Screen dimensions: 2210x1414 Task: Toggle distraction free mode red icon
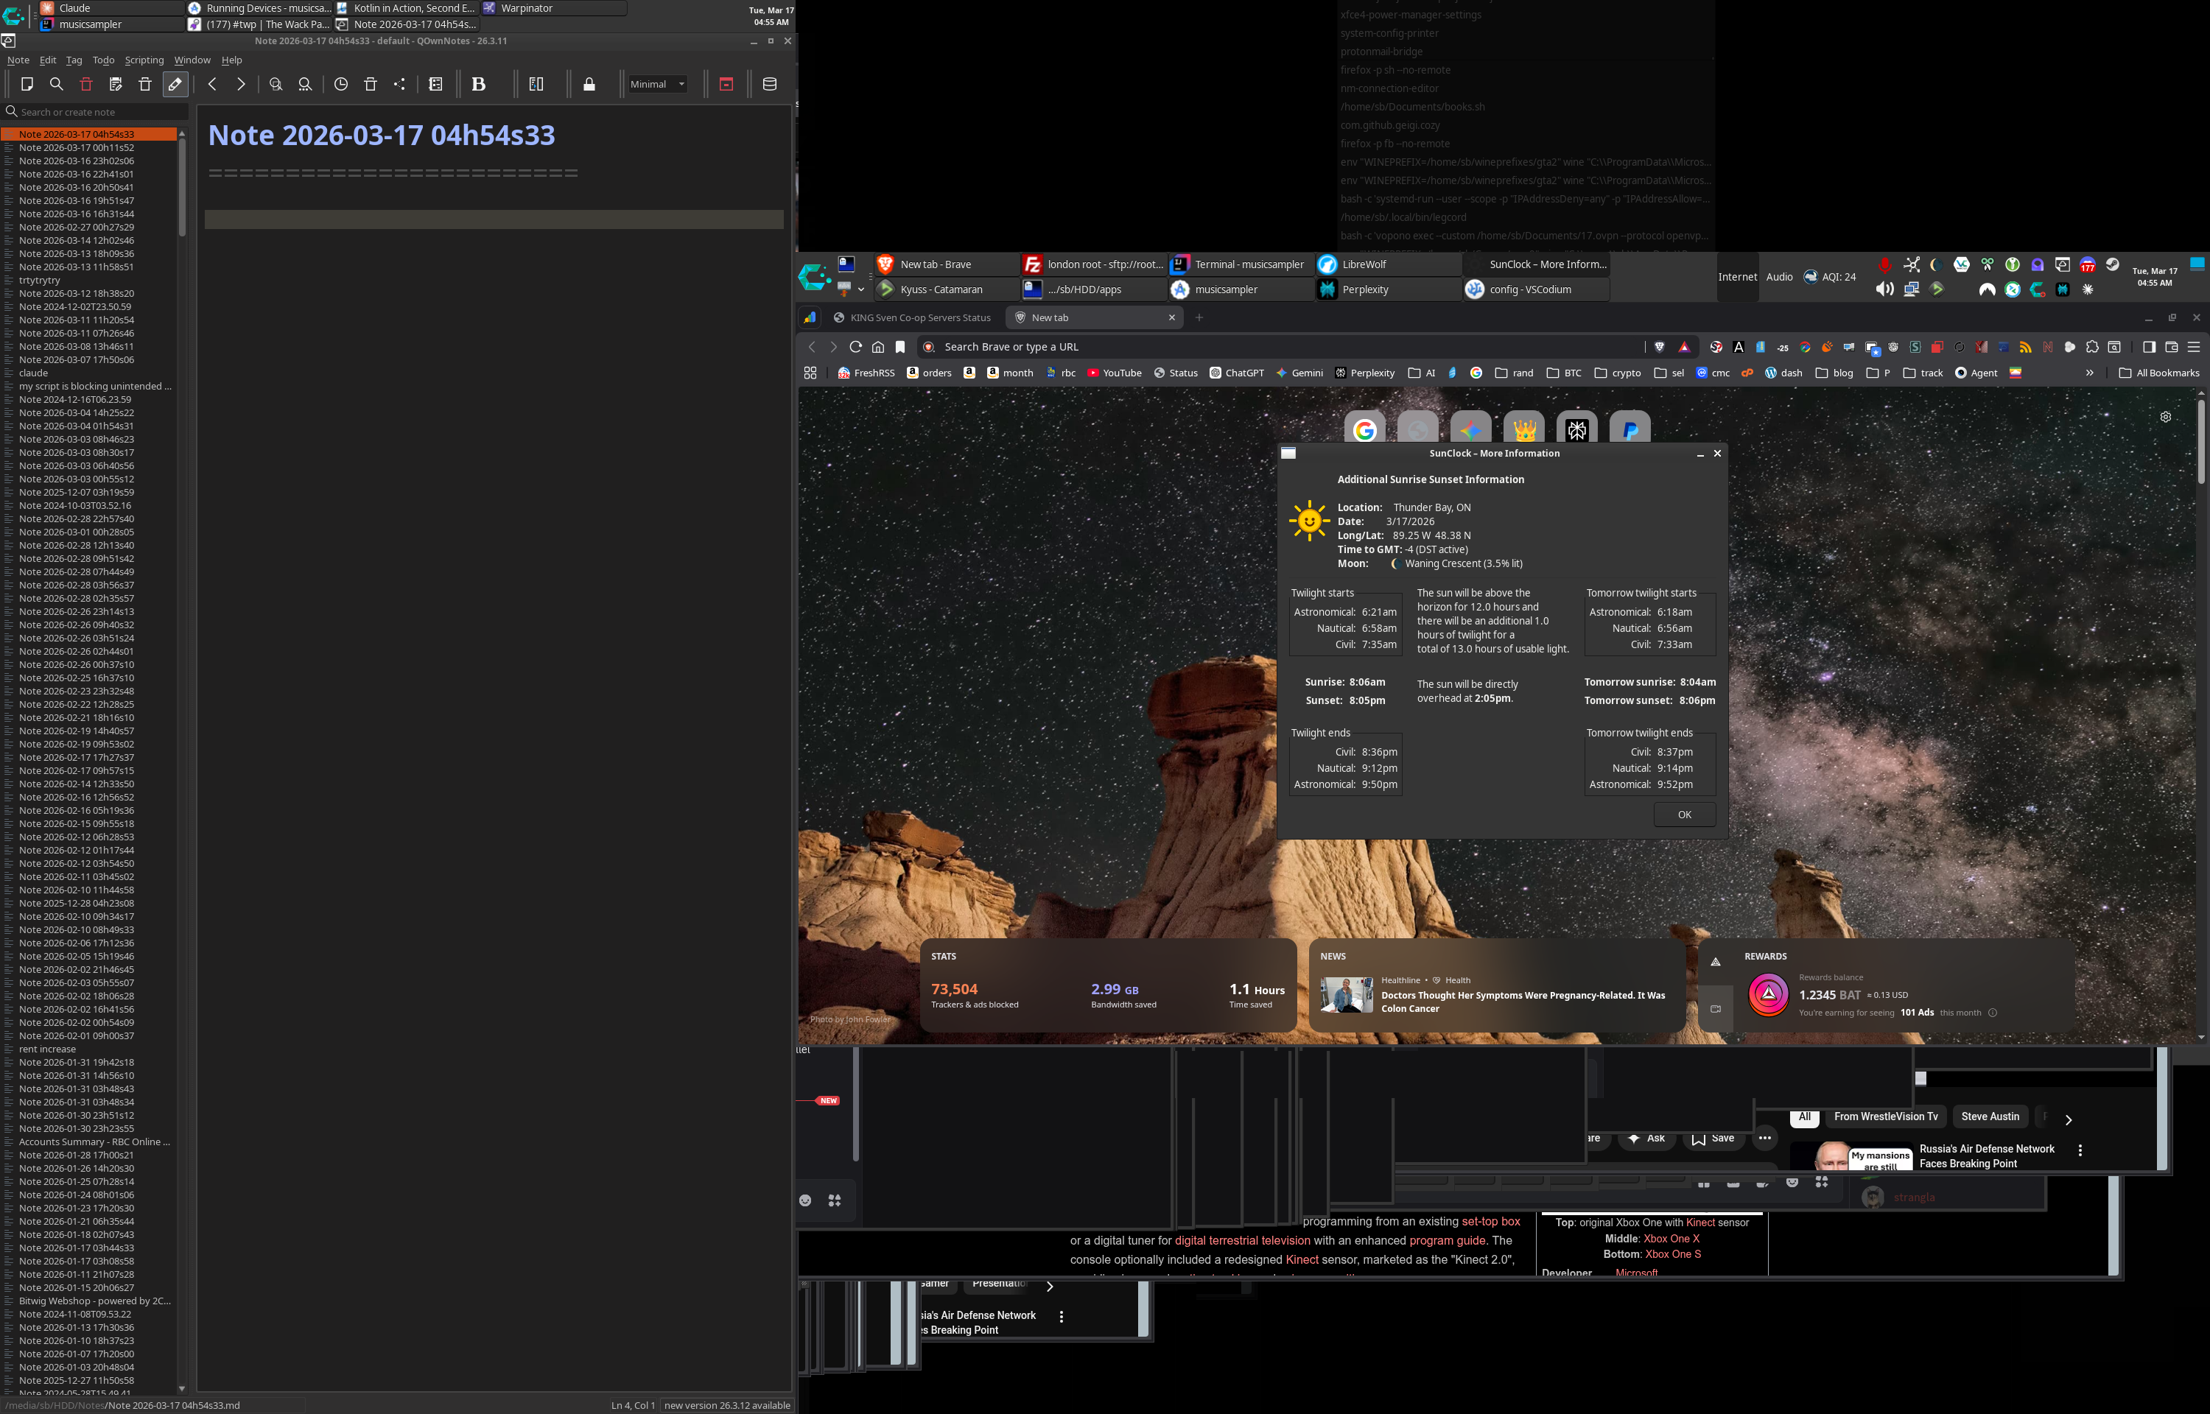[x=726, y=85]
